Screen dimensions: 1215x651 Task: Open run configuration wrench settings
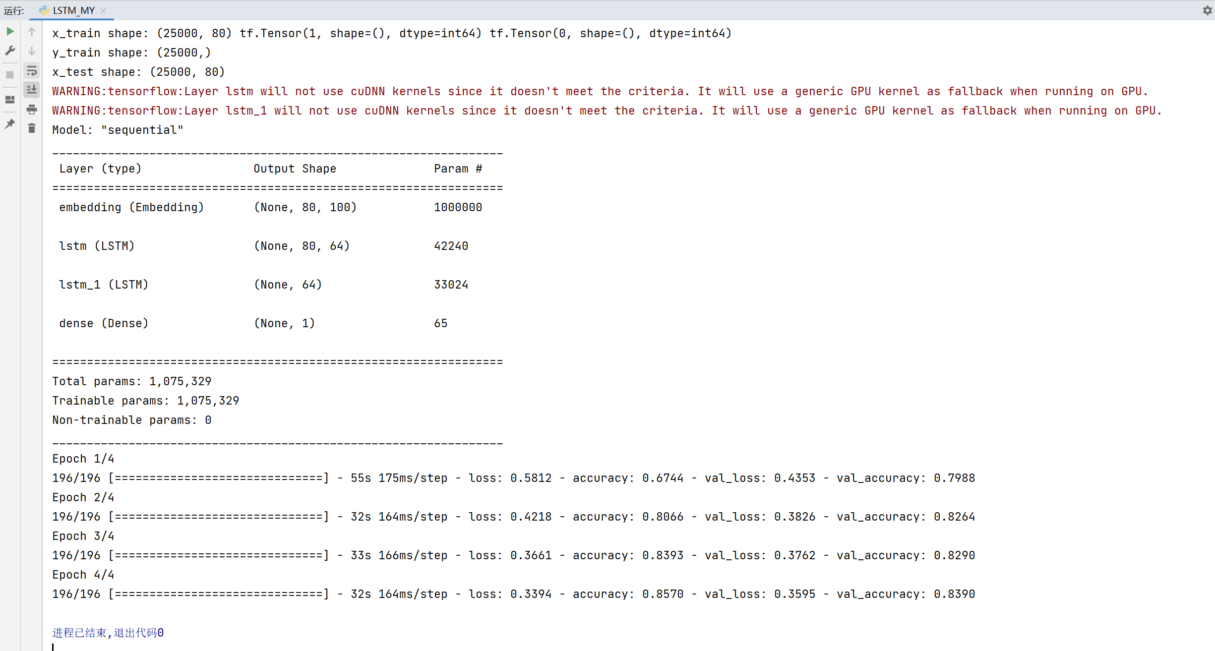coord(10,51)
